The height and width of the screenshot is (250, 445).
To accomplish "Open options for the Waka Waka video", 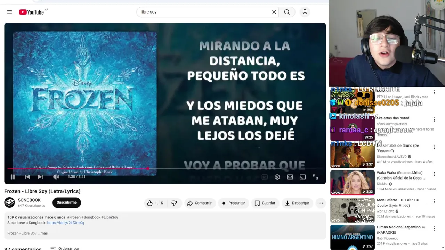I will pos(434,174).
